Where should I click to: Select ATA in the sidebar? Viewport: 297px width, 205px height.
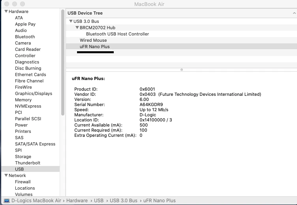pos(19,18)
